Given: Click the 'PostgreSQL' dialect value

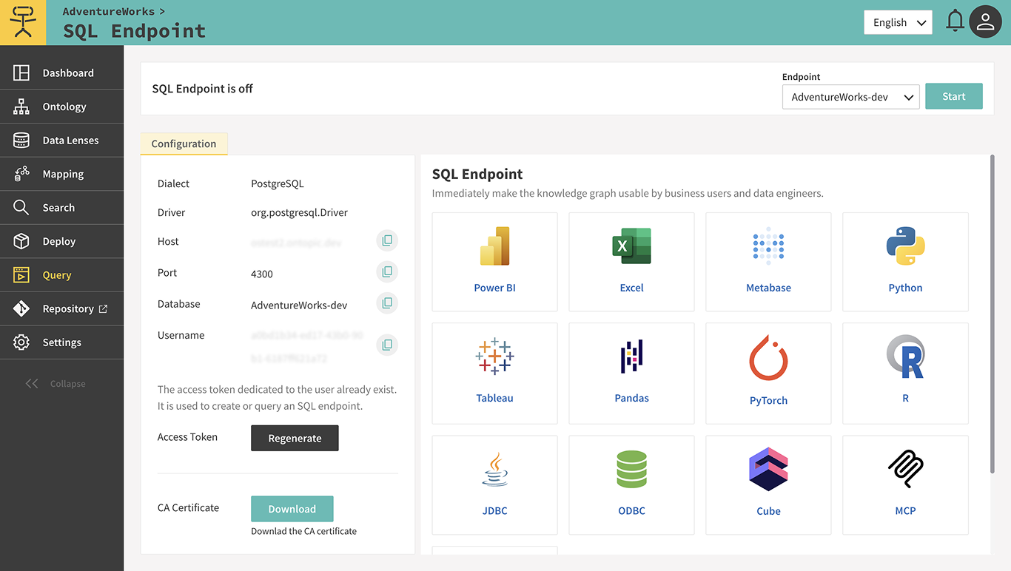Looking at the screenshot, I should (278, 183).
